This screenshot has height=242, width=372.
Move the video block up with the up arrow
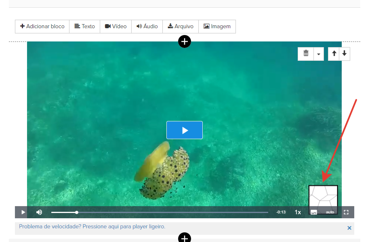[x=334, y=54]
